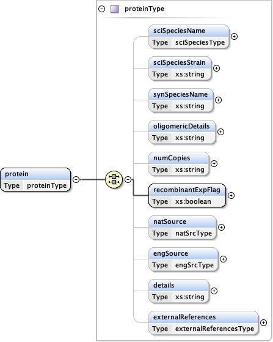Click the sciSpeciesType type label

(200, 42)
